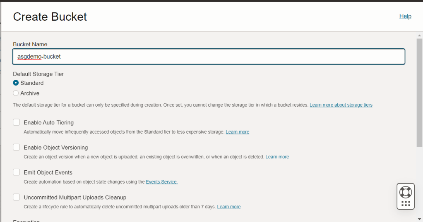Viewport: 423px width, 222px height.
Task: Click the Create Bucket dialog title
Action: 50,17
